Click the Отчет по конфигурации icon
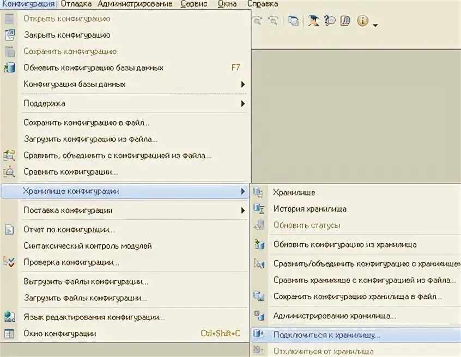 click(x=9, y=230)
